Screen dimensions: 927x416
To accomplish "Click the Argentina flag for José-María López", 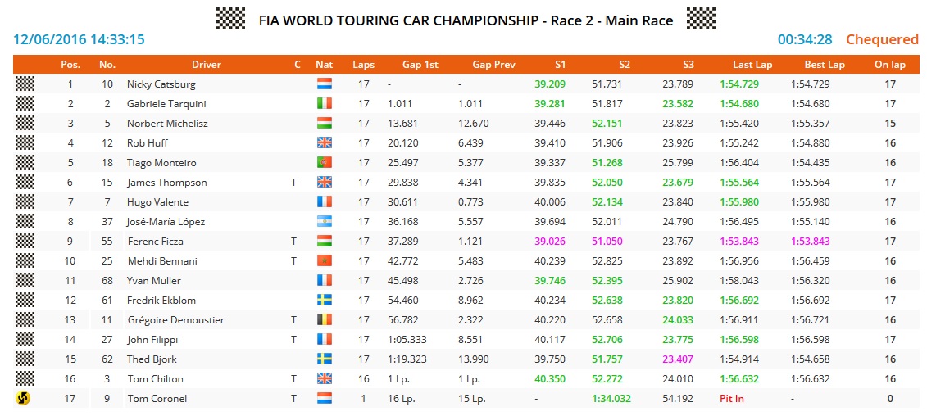I will point(324,222).
